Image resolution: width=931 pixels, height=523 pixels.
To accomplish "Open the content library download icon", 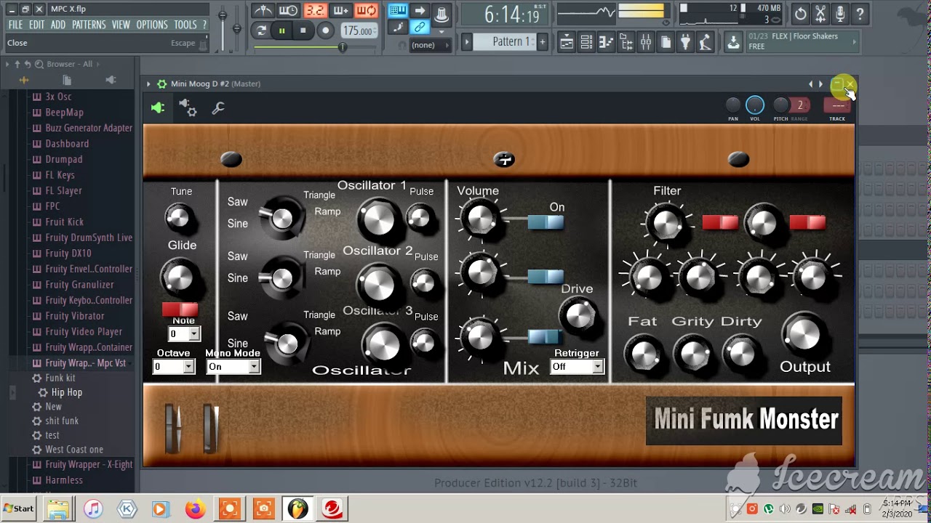I will pos(734,43).
